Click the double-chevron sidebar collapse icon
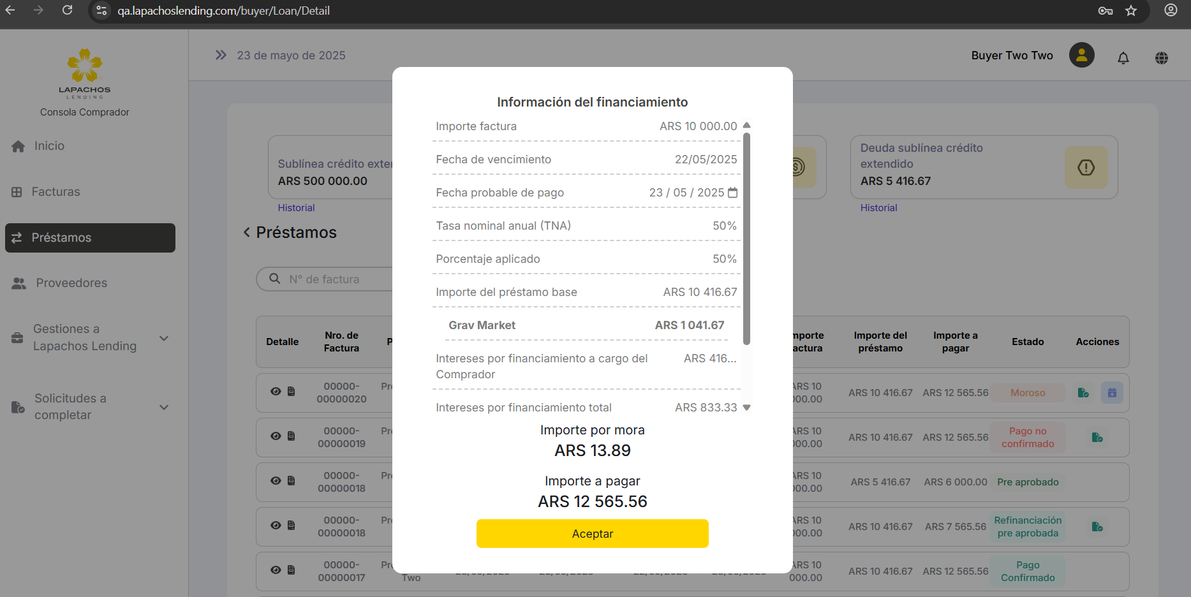 click(x=221, y=55)
